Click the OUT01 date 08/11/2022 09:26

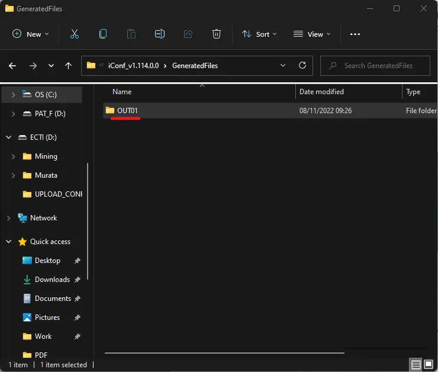326,111
